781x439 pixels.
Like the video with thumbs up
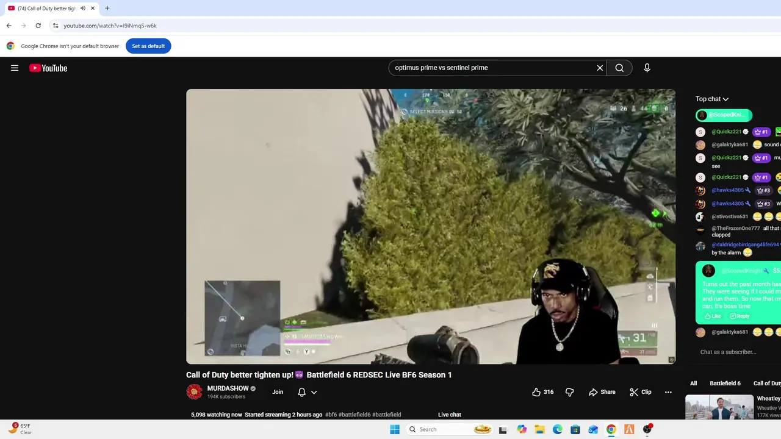click(542, 392)
